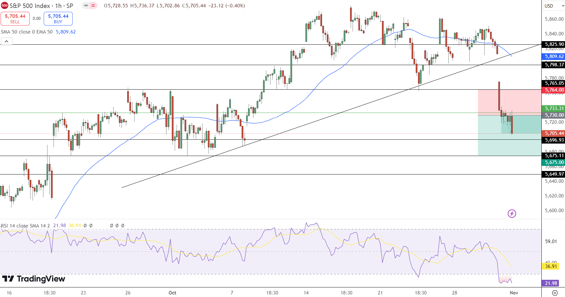Click the gray dash market status icon
Image resolution: width=565 pixels, height=297 pixels.
(86, 6)
